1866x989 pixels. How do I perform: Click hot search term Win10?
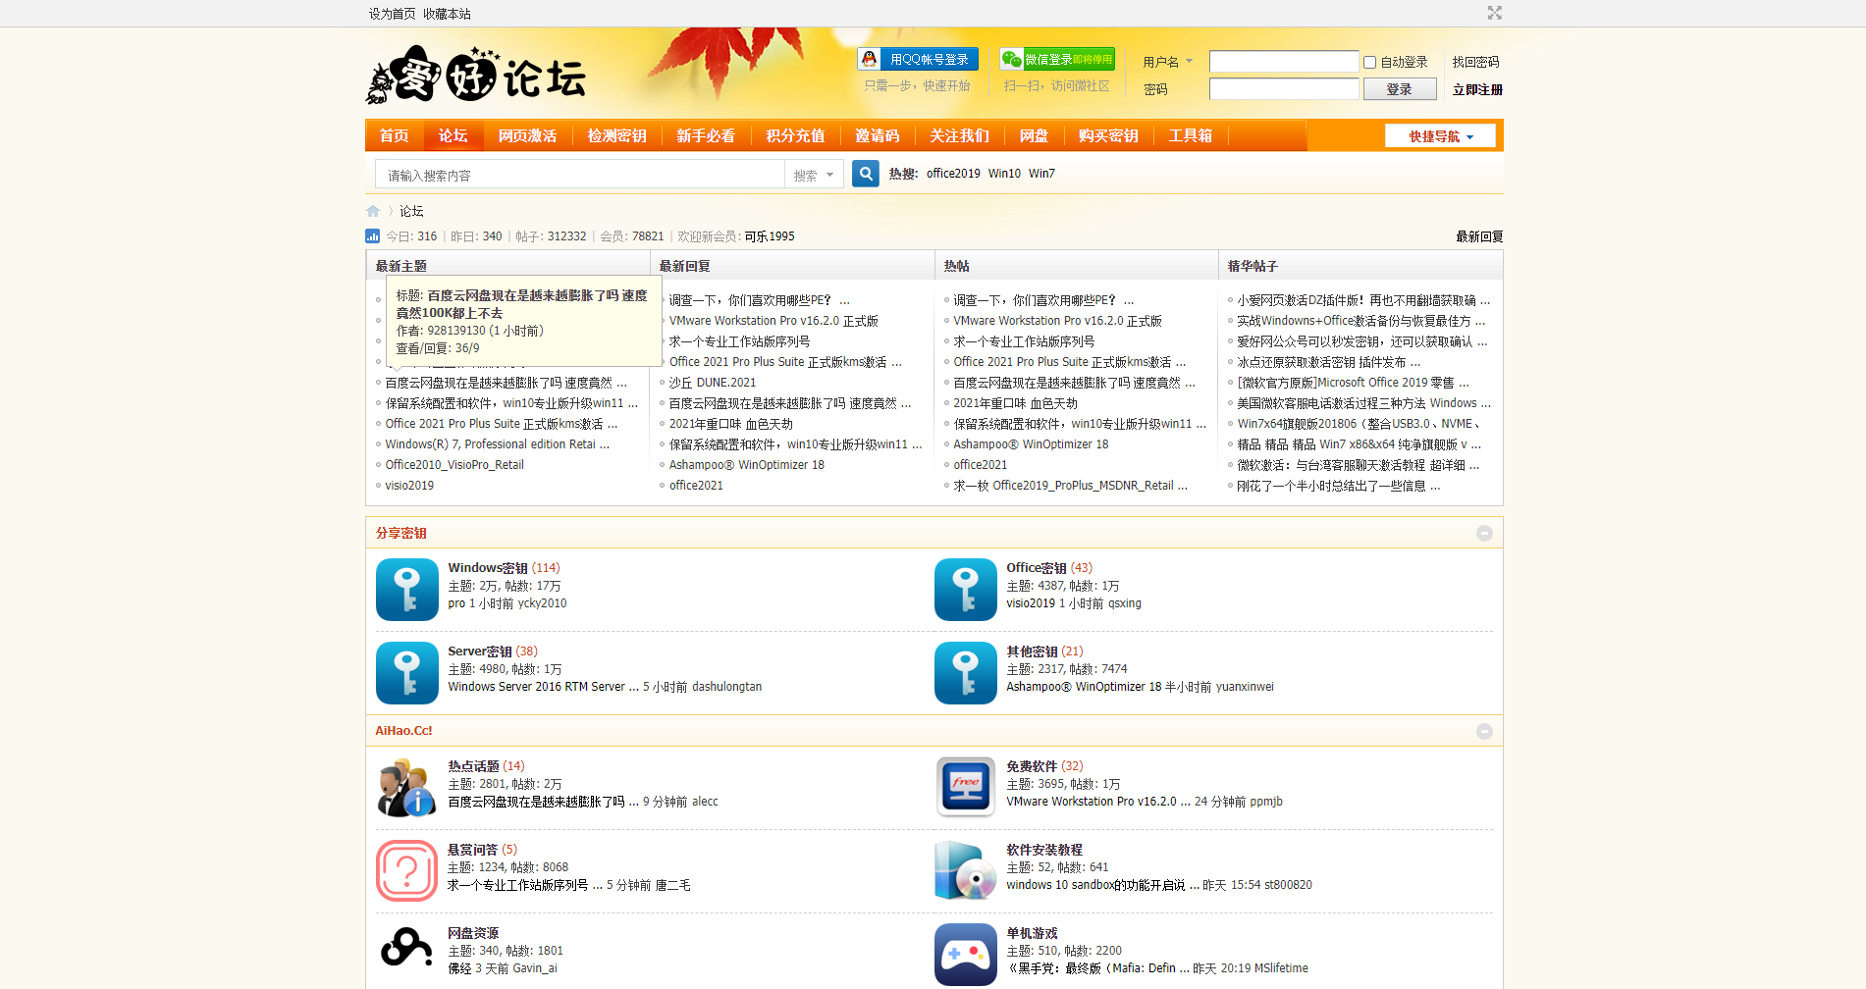[1004, 174]
